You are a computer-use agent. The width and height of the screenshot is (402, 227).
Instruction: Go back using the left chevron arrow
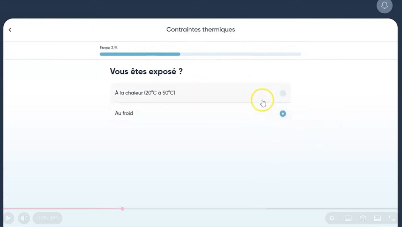(x=10, y=30)
